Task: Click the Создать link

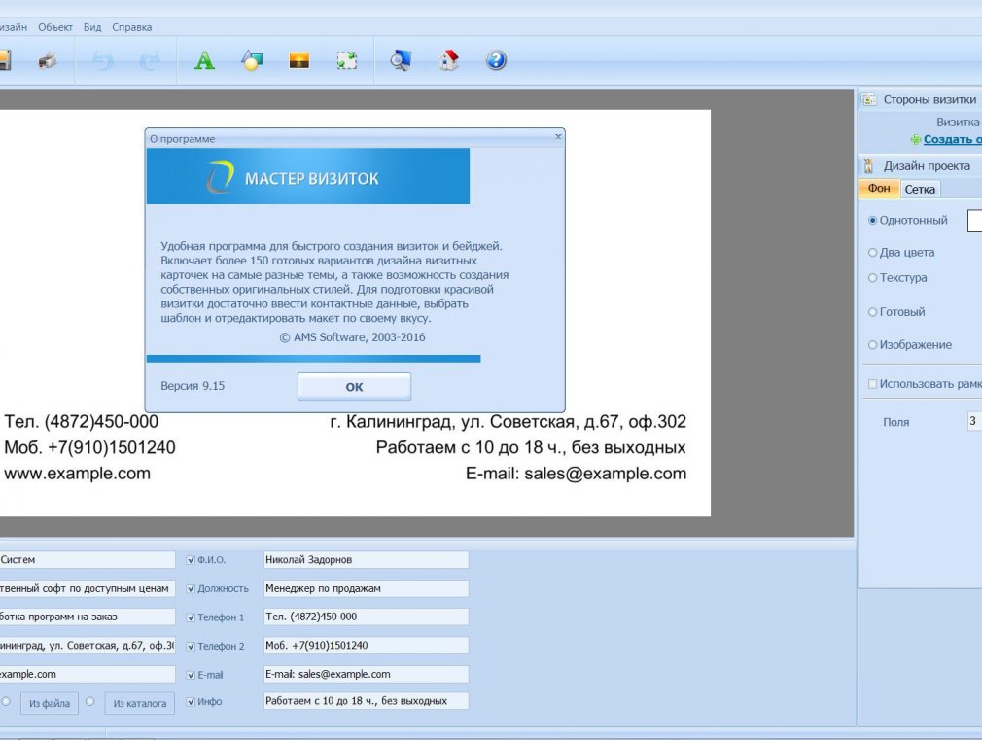Action: coord(952,139)
